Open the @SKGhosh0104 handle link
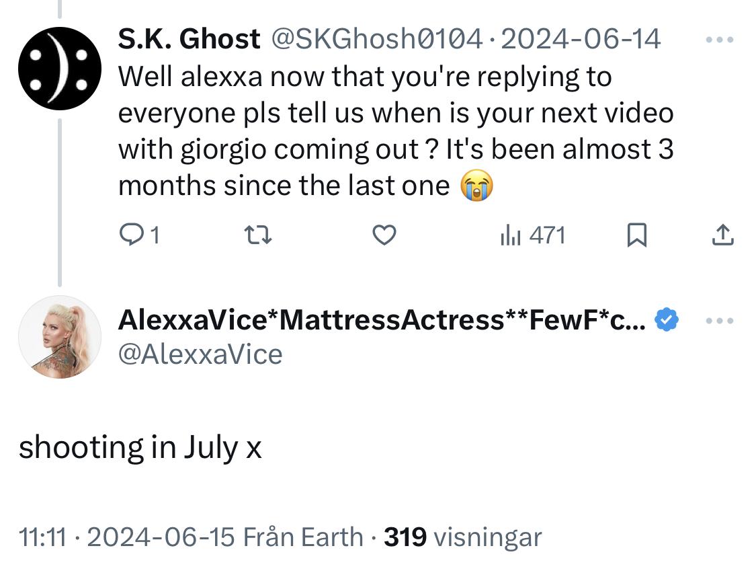 point(375,40)
